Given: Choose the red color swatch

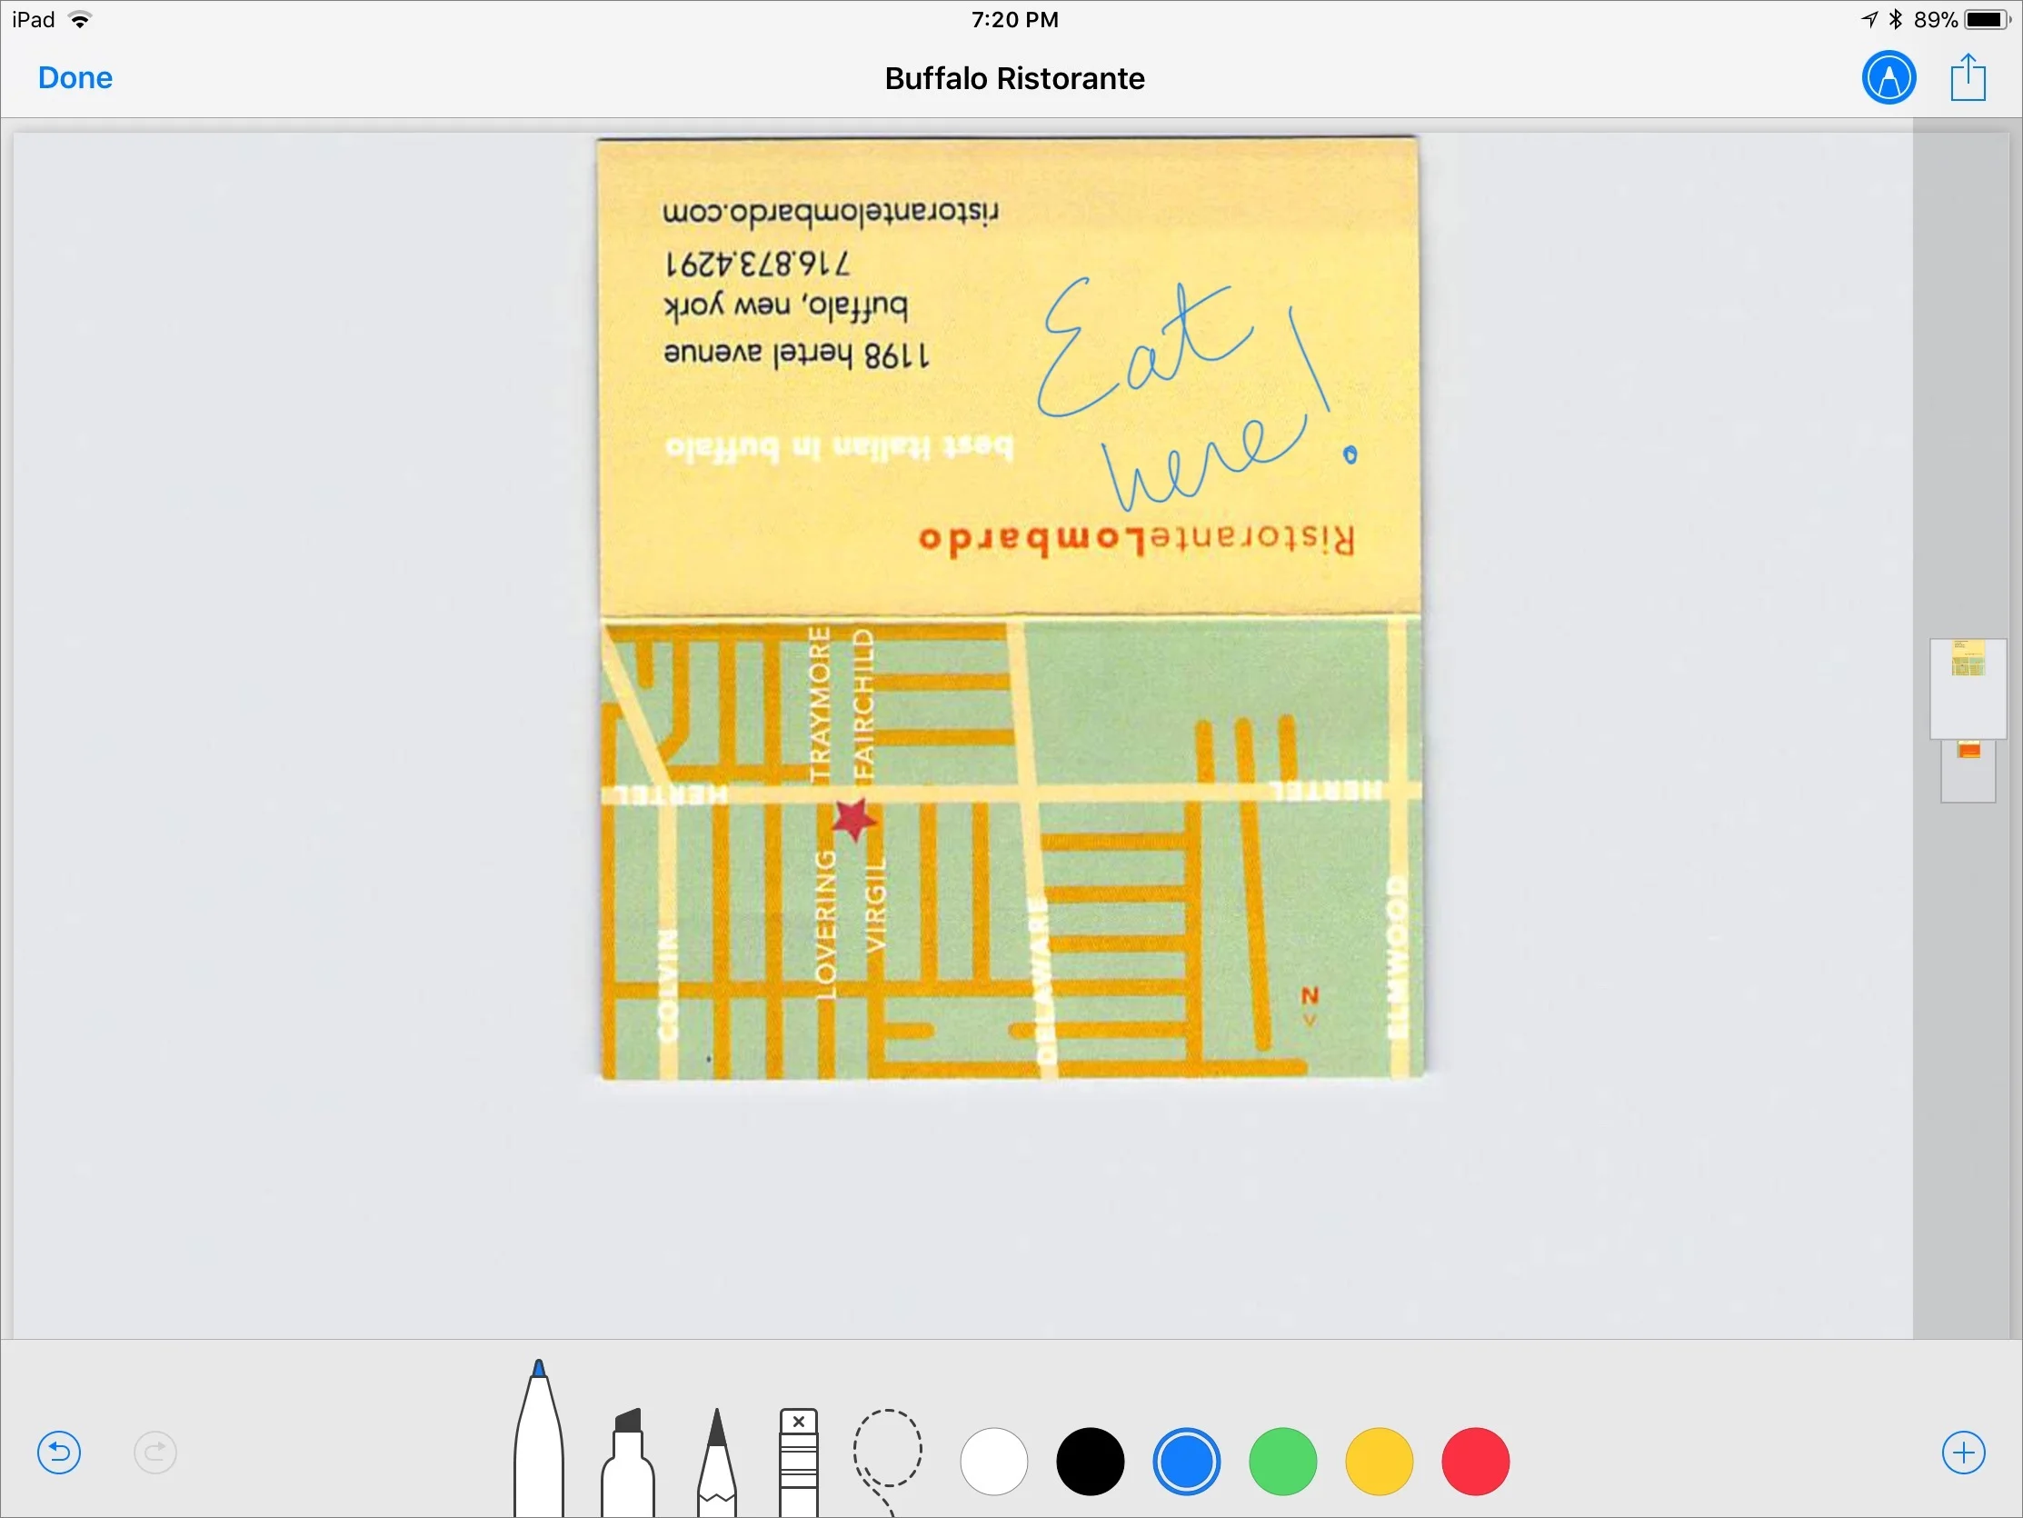Looking at the screenshot, I should (x=1475, y=1462).
